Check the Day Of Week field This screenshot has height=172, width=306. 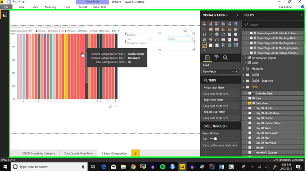(x=250, y=128)
